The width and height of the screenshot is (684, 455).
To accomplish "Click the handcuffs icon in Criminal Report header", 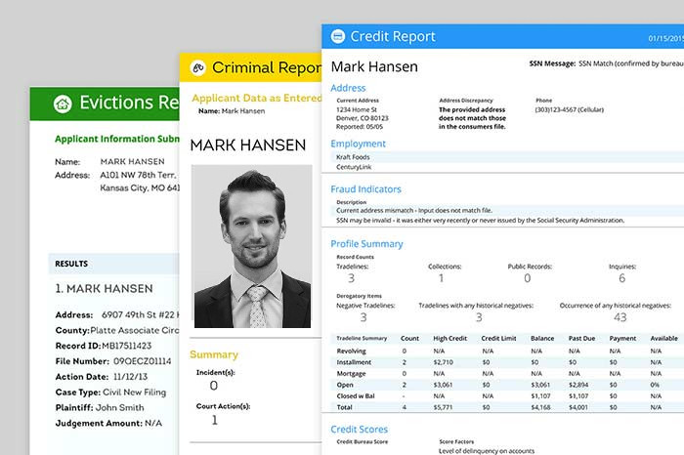I will [x=198, y=67].
